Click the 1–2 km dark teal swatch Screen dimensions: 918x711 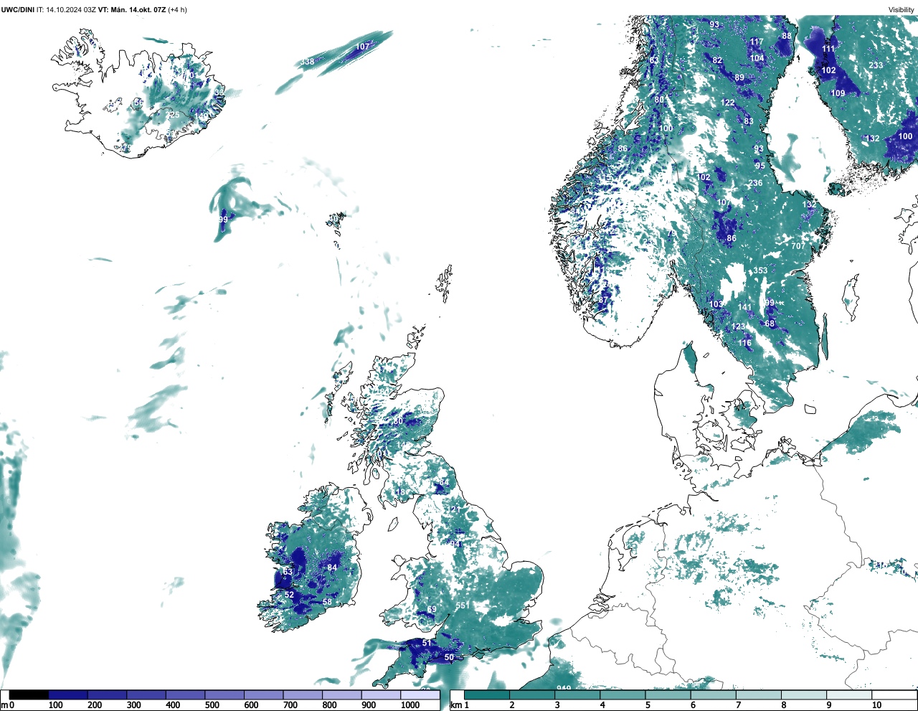pos(487,694)
